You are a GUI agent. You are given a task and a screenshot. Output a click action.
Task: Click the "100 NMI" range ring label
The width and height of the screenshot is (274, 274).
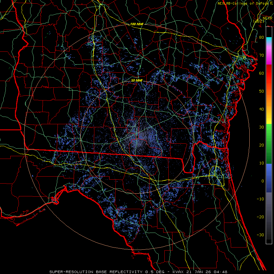[137, 24]
